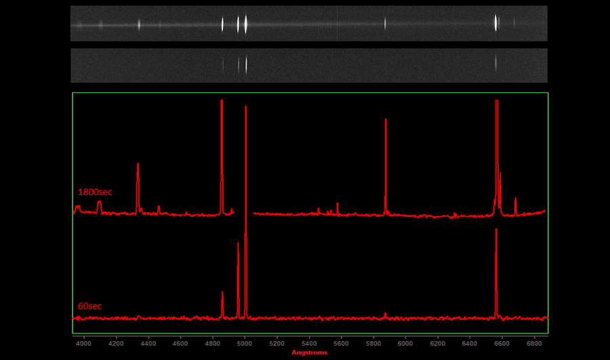
Task: Click the 5600 tick label on the axis
Action: [341, 342]
